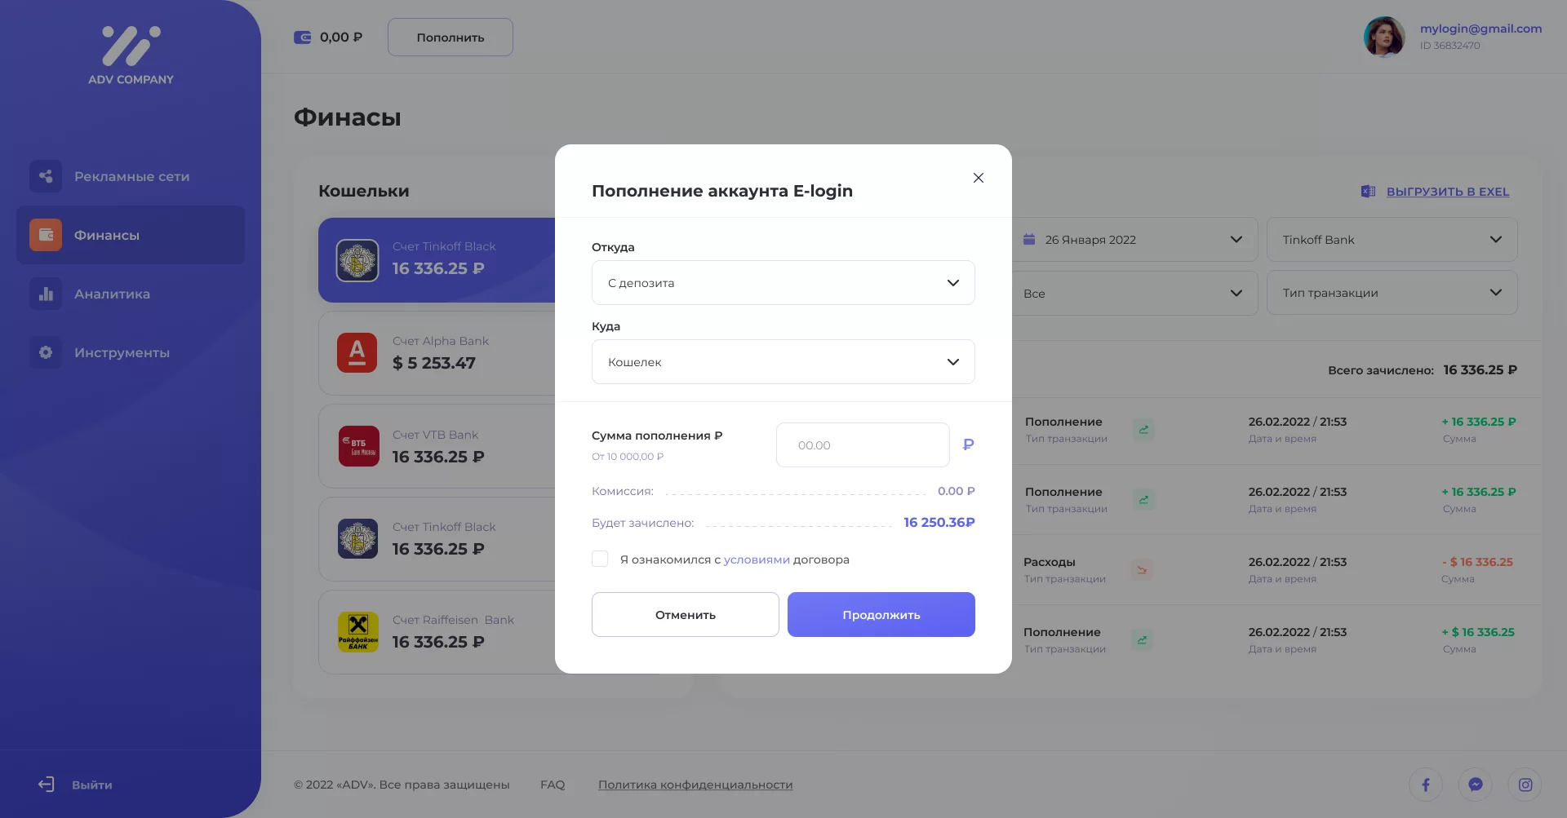Tick the agreement terms checkbox
This screenshot has width=1567, height=818.
click(600, 559)
